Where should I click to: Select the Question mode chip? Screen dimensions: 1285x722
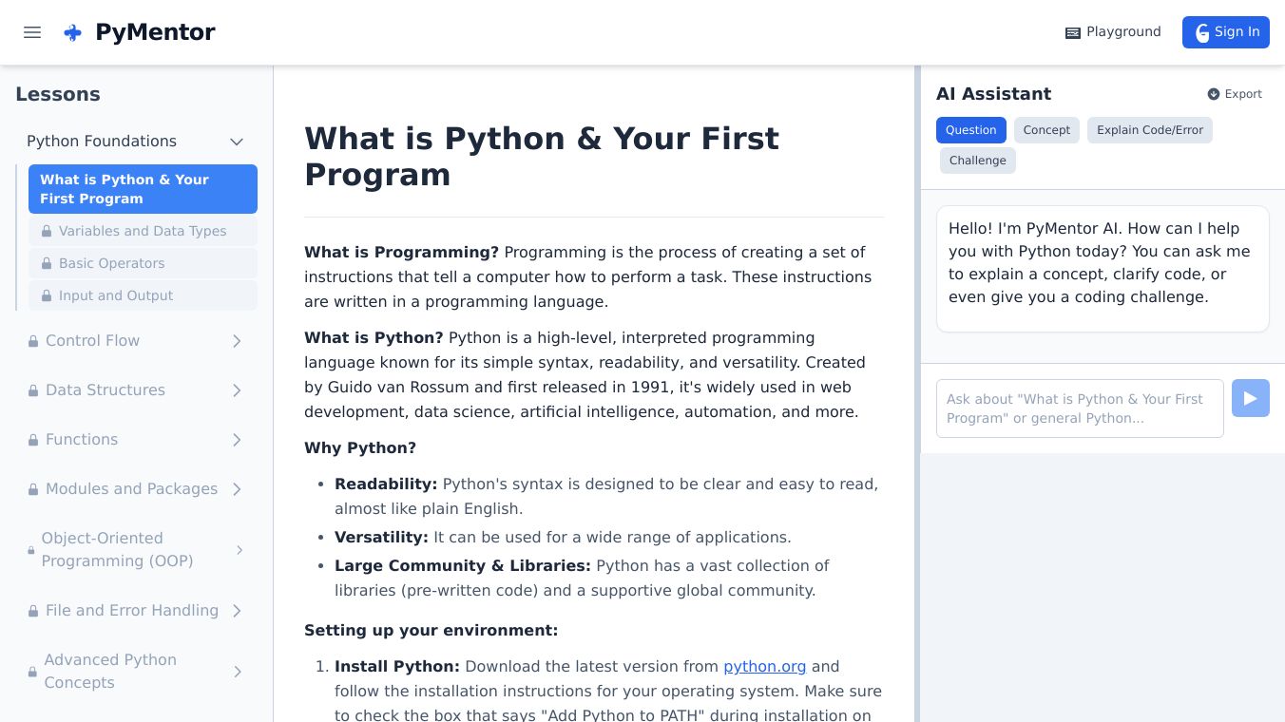click(x=970, y=130)
